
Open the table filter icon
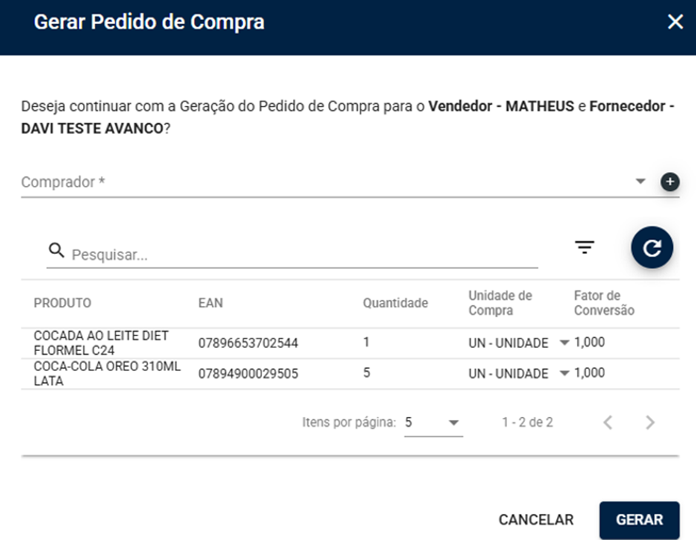point(585,247)
